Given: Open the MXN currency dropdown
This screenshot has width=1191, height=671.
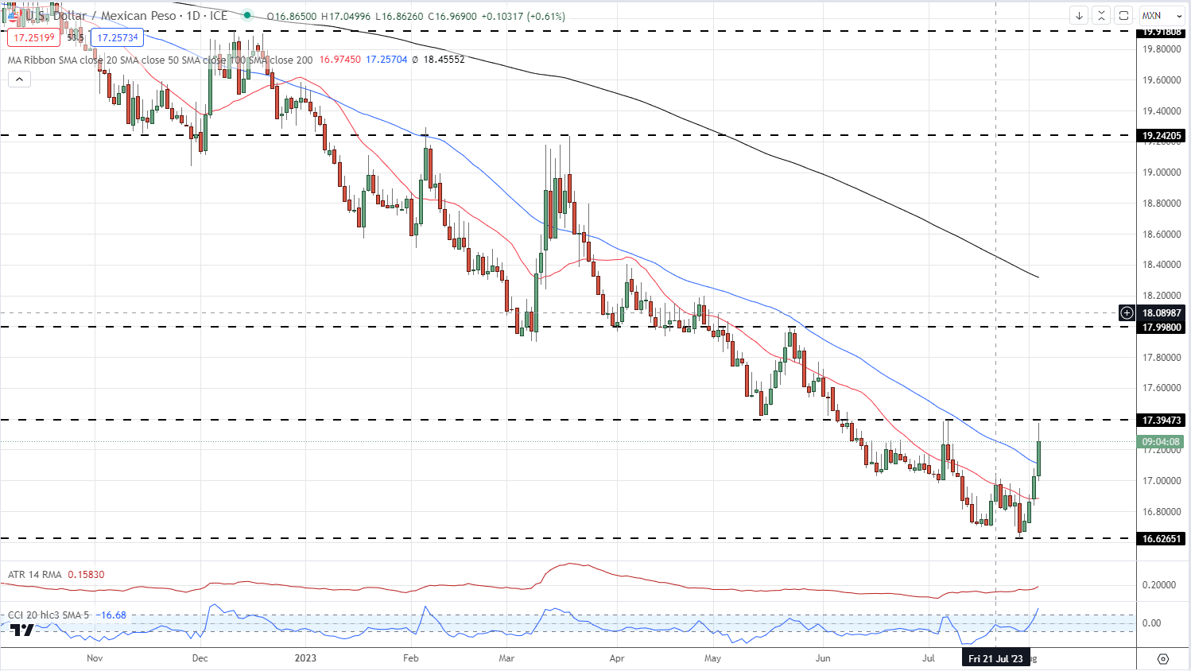Looking at the screenshot, I should pos(1162,15).
